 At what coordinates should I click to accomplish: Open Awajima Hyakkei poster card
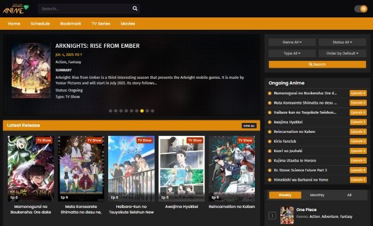pyautogui.click(x=182, y=169)
